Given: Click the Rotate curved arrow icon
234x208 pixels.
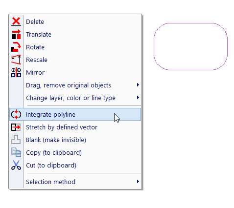Looking at the screenshot, I should [x=16, y=47].
